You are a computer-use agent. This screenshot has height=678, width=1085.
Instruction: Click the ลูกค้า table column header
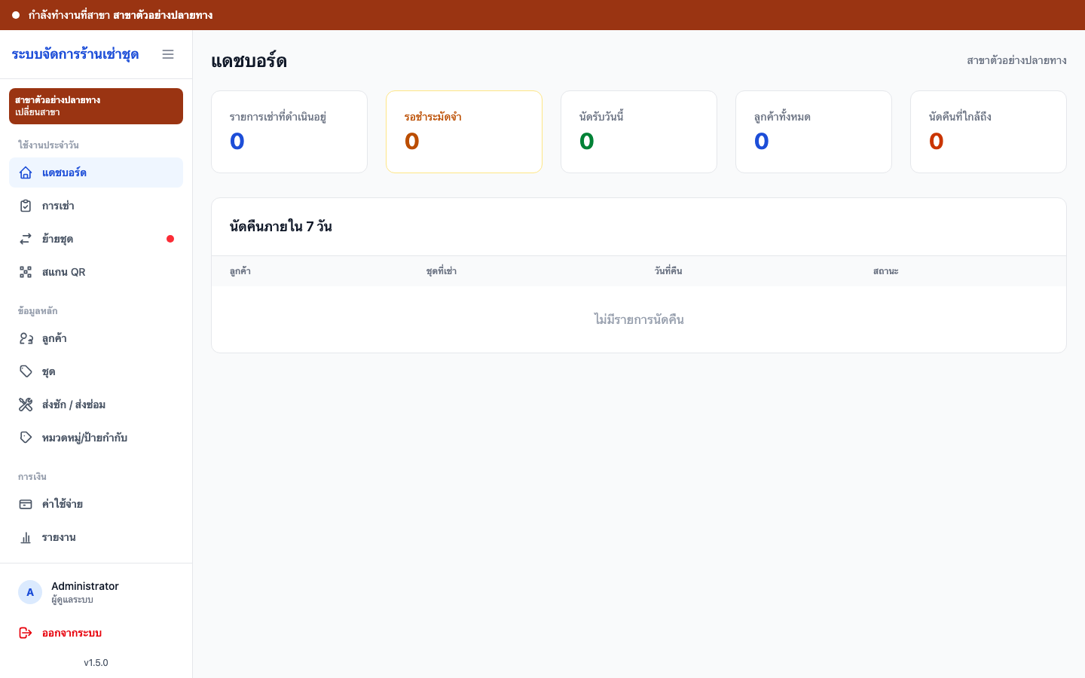tap(240, 271)
